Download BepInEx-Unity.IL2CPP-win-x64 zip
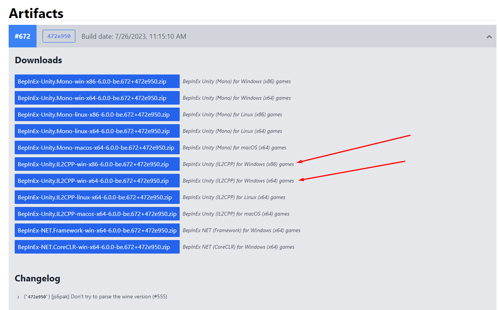 [x=97, y=181]
